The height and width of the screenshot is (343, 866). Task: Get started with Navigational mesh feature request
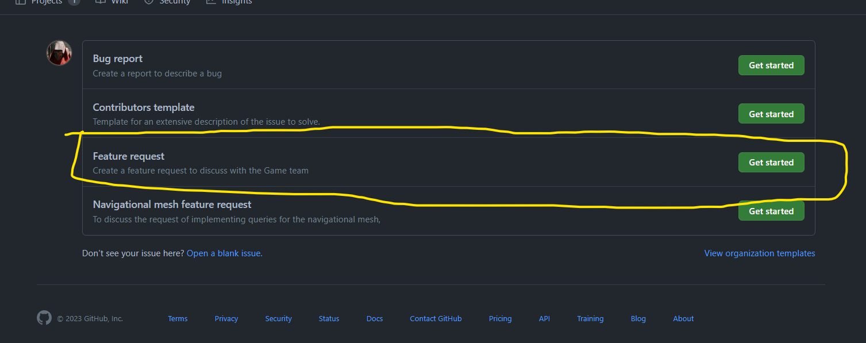click(771, 211)
